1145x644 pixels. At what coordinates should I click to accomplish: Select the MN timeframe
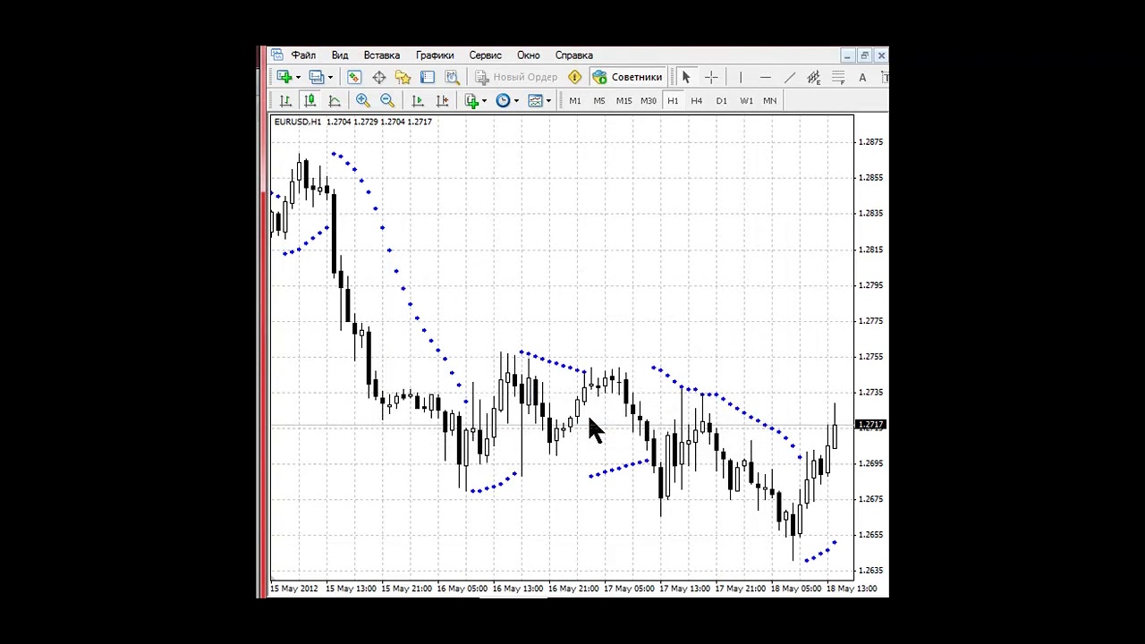point(769,101)
